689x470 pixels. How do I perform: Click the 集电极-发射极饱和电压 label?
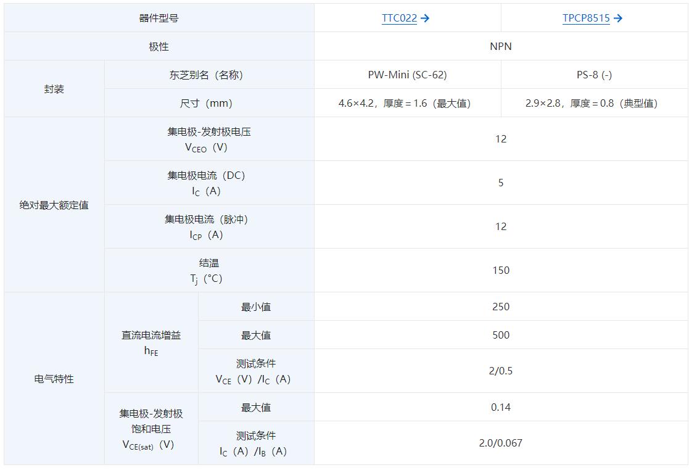tap(151, 429)
